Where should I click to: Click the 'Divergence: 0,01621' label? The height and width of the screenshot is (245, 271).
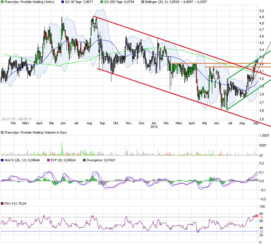coord(101,160)
